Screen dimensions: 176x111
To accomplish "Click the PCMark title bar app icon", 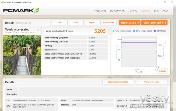I will pyautogui.click(x=2, y=2).
